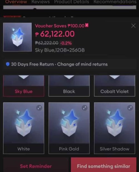
Task: Tap the blue return shield icon
Action: coord(8,64)
